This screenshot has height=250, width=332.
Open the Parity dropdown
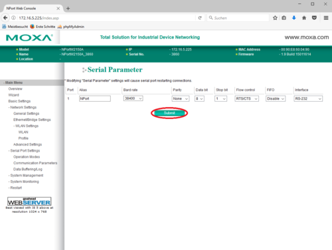181,98
